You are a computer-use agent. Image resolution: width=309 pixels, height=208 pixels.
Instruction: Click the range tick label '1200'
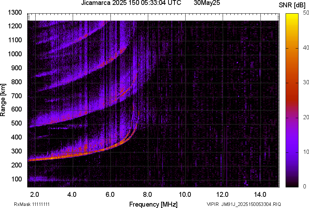[x=15, y=26]
